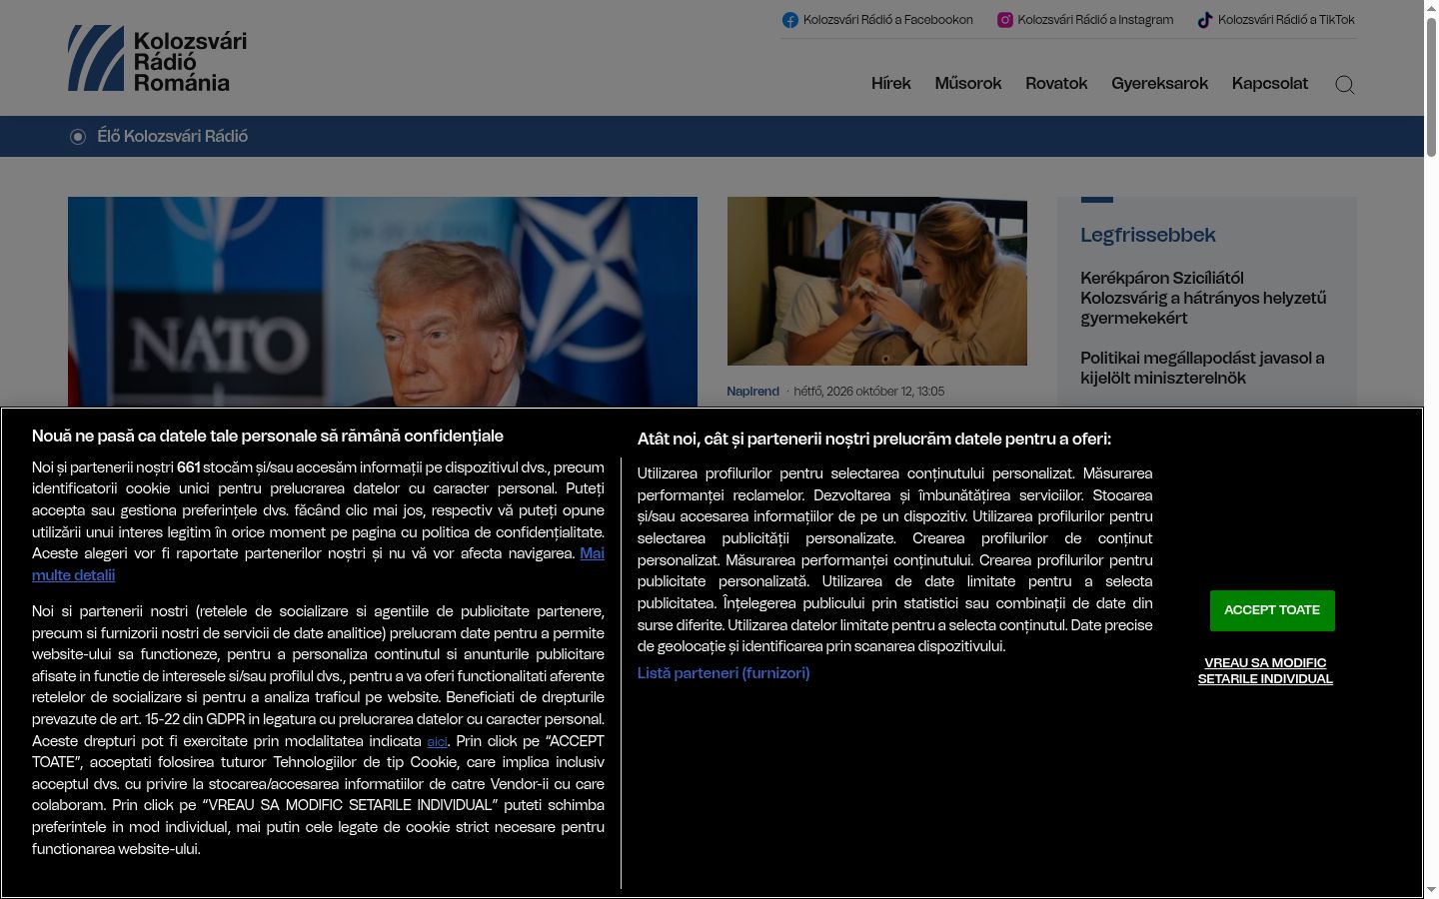The width and height of the screenshot is (1439, 899).
Task: Click the partner count 661 in the cookie text
Action: coord(189,467)
